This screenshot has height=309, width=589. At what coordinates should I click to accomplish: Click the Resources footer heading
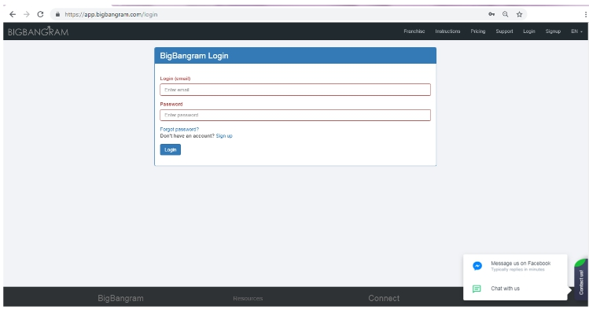coord(248,299)
